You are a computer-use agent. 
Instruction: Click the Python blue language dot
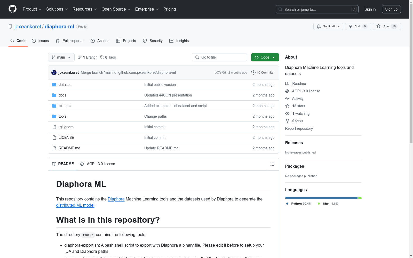(287, 204)
